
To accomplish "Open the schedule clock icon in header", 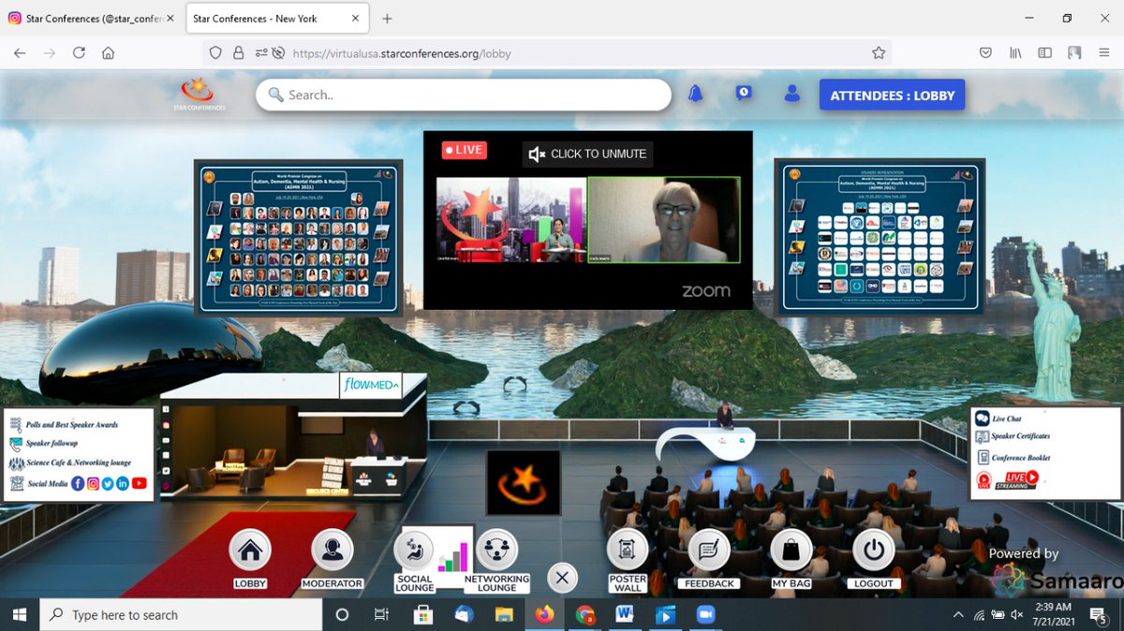I will click(x=744, y=93).
